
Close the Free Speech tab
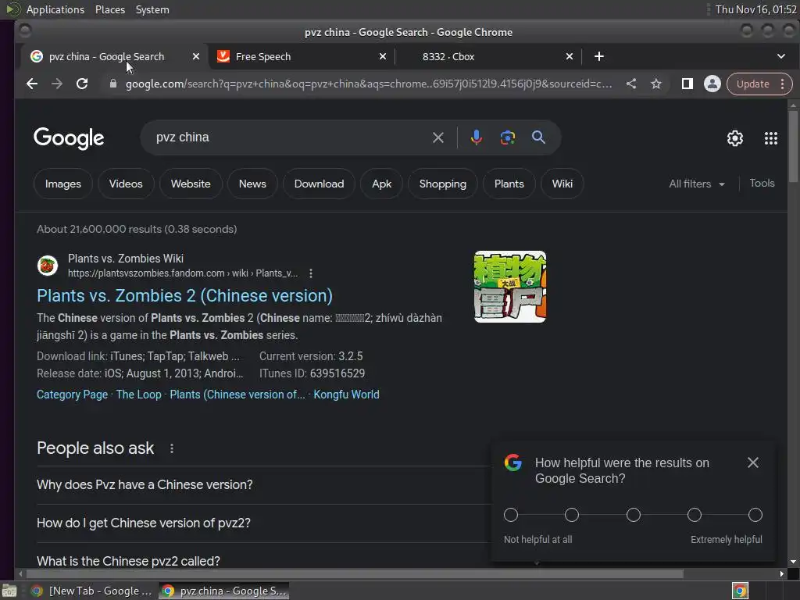click(x=383, y=56)
